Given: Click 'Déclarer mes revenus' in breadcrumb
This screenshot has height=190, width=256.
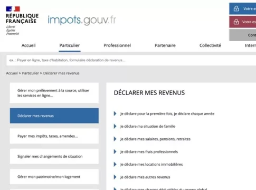Looking at the screenshot, I should 61,73.
